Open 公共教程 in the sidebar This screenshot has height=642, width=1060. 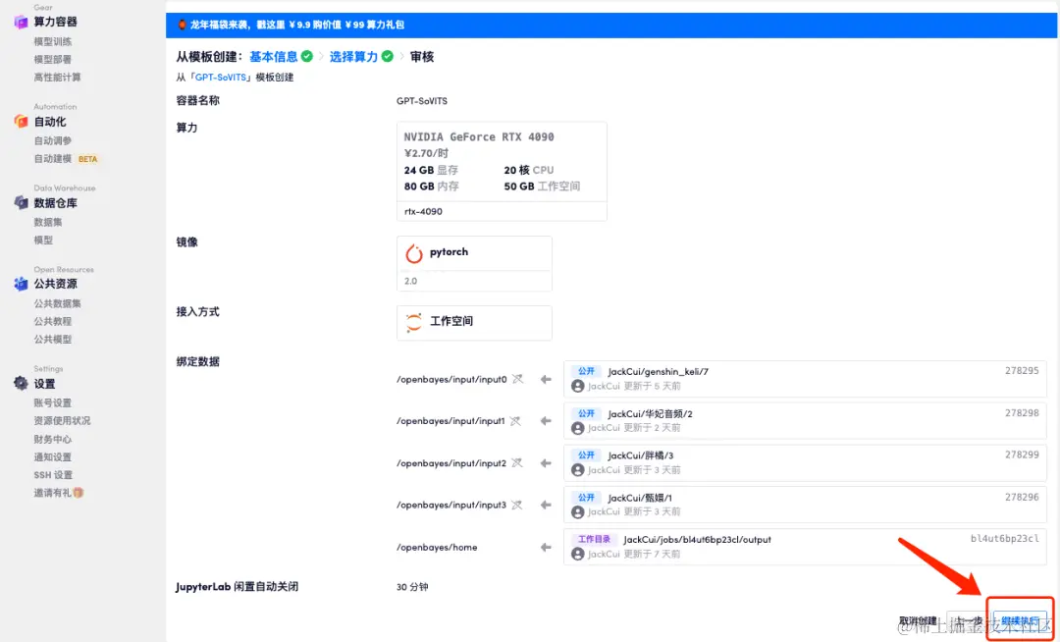53,321
